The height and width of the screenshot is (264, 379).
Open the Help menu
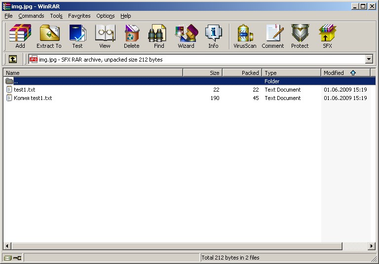point(126,16)
